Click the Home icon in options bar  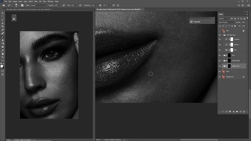click(x=4, y=5)
